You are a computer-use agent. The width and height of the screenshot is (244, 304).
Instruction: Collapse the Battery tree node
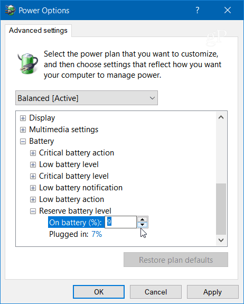[23, 141]
